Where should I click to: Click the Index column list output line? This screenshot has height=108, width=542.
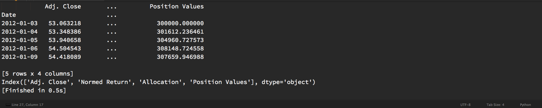point(158,82)
